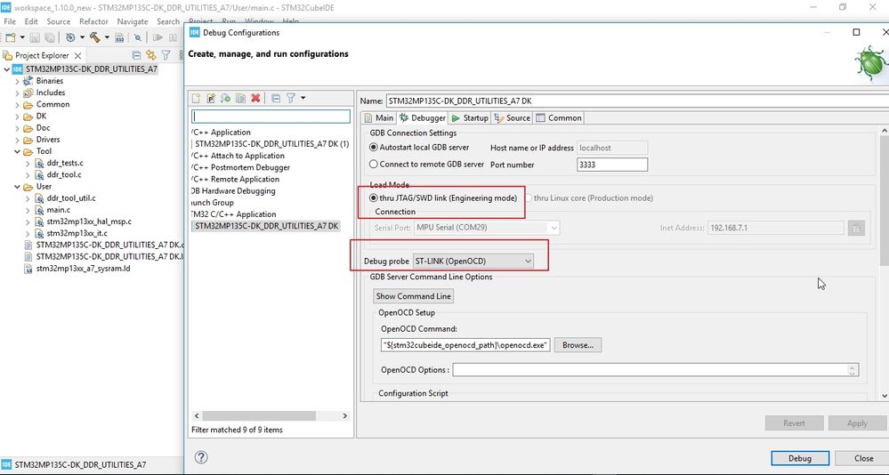The height and width of the screenshot is (475, 889).
Task: Open the Serial Port MPU Serial dropdown
Action: click(x=487, y=228)
